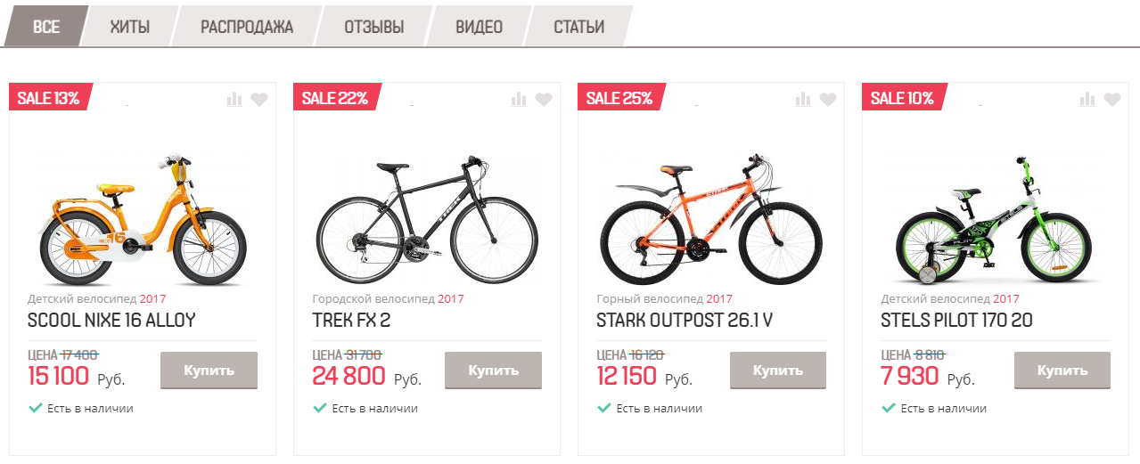The height and width of the screenshot is (464, 1140).
Task: Heart the Stels Pilot 170 20 bike
Action: 1111,99
